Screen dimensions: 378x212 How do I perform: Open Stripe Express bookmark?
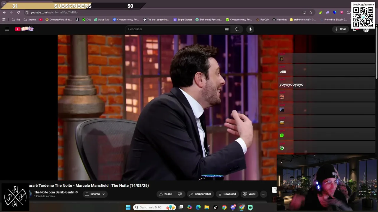point(183,20)
